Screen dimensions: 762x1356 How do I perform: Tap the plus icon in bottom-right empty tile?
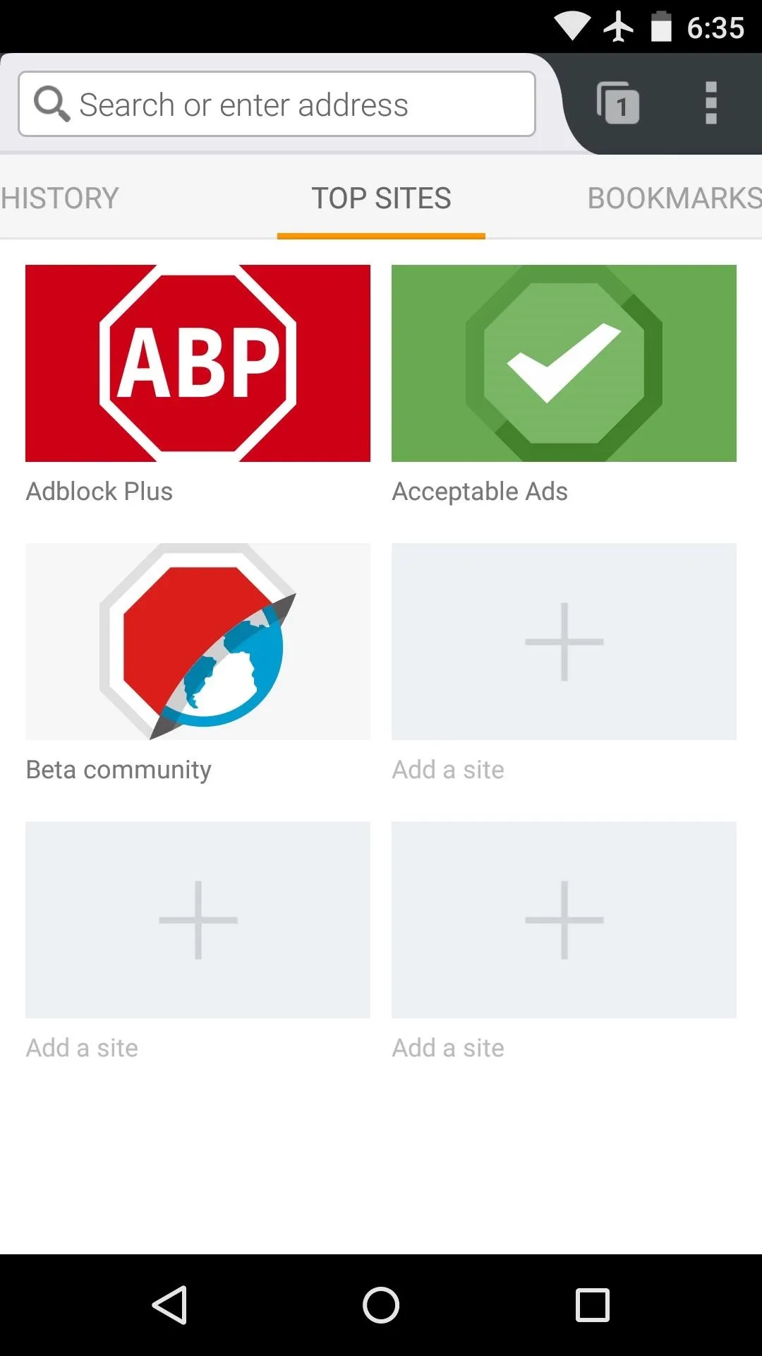564,920
